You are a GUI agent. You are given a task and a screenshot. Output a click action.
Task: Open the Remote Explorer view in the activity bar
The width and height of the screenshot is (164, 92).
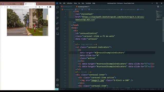pos(57,34)
